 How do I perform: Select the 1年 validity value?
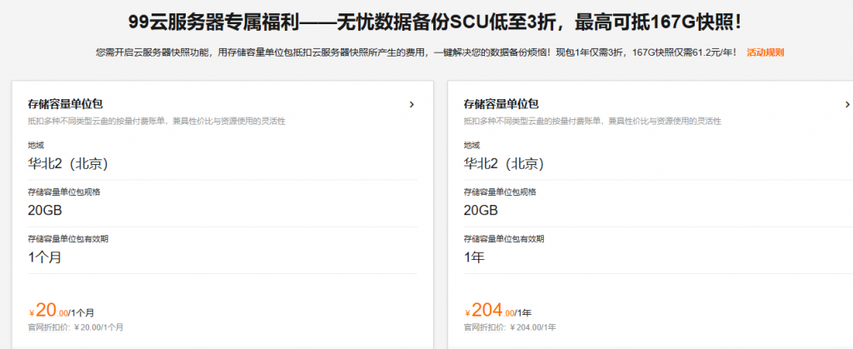click(x=474, y=257)
